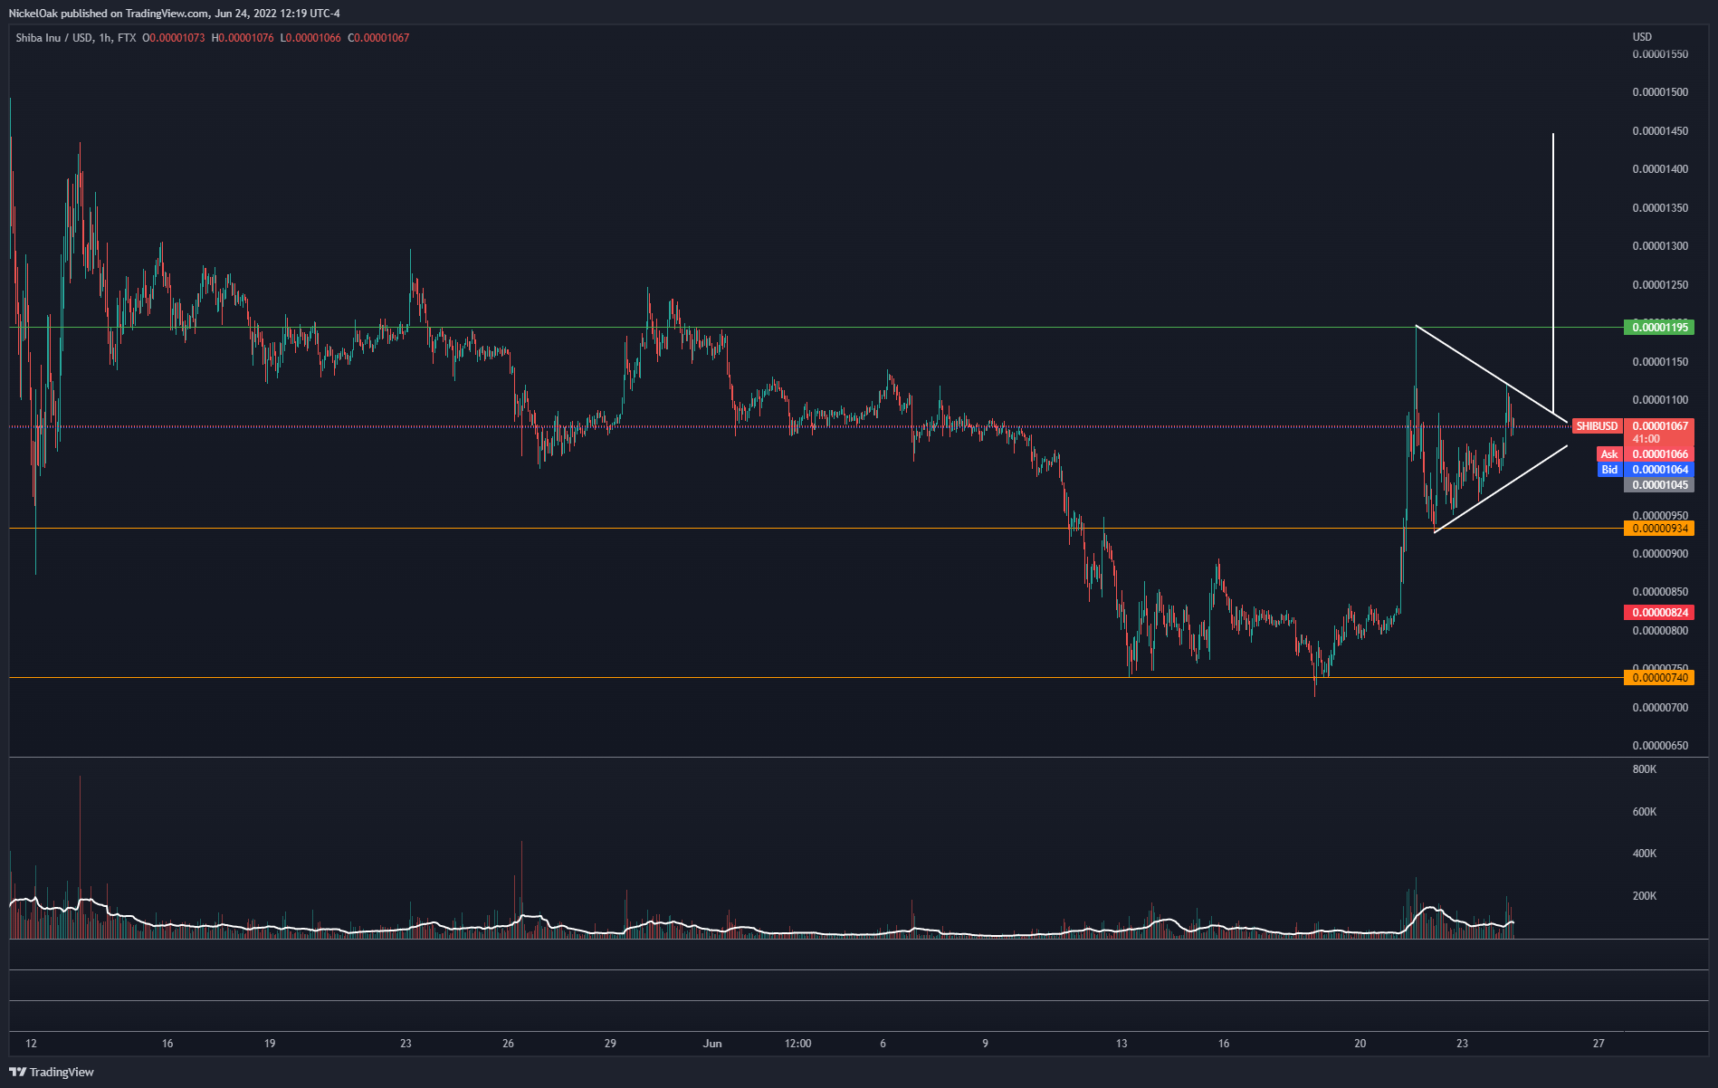Click the 0.00001250 price axis label
This screenshot has height=1088, width=1718.
coord(1660,285)
